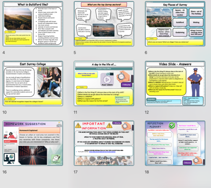Open the 'Important Information' seeking support slide

(x=104, y=143)
